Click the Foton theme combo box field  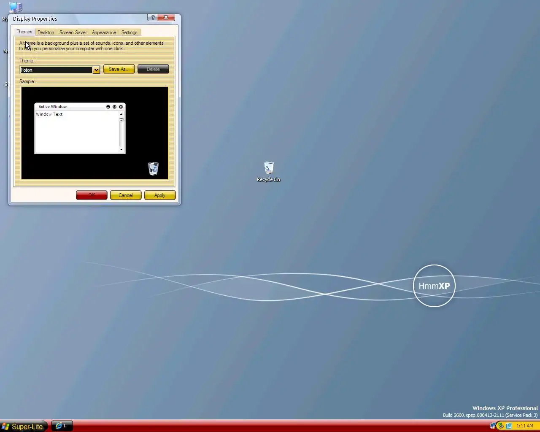coord(56,70)
